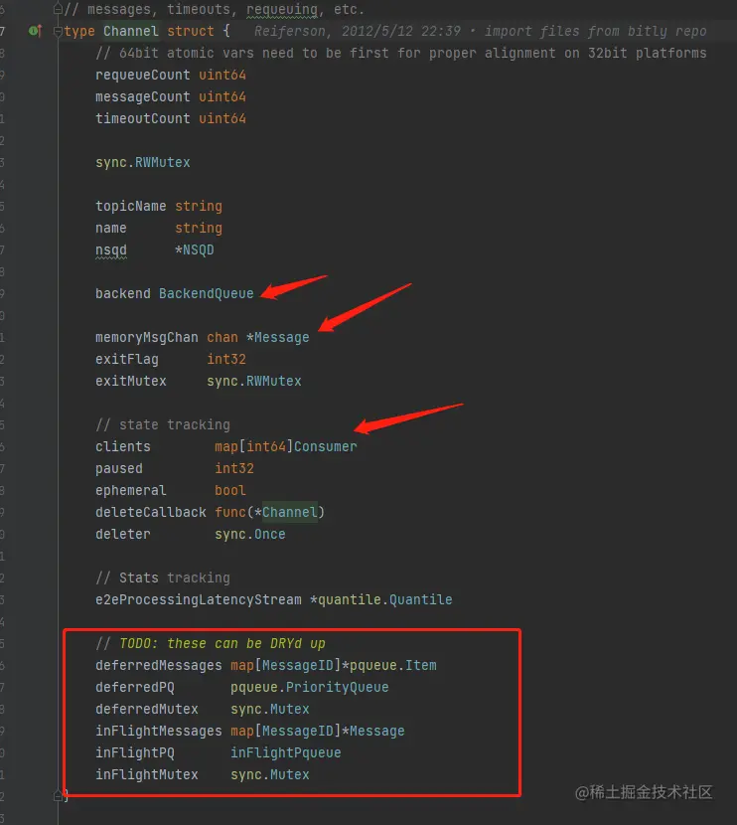Click the '// state tracking' comment

163,424
